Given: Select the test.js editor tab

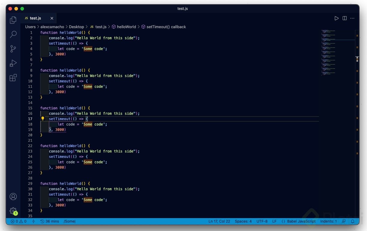Looking at the screenshot, I should 36,18.
